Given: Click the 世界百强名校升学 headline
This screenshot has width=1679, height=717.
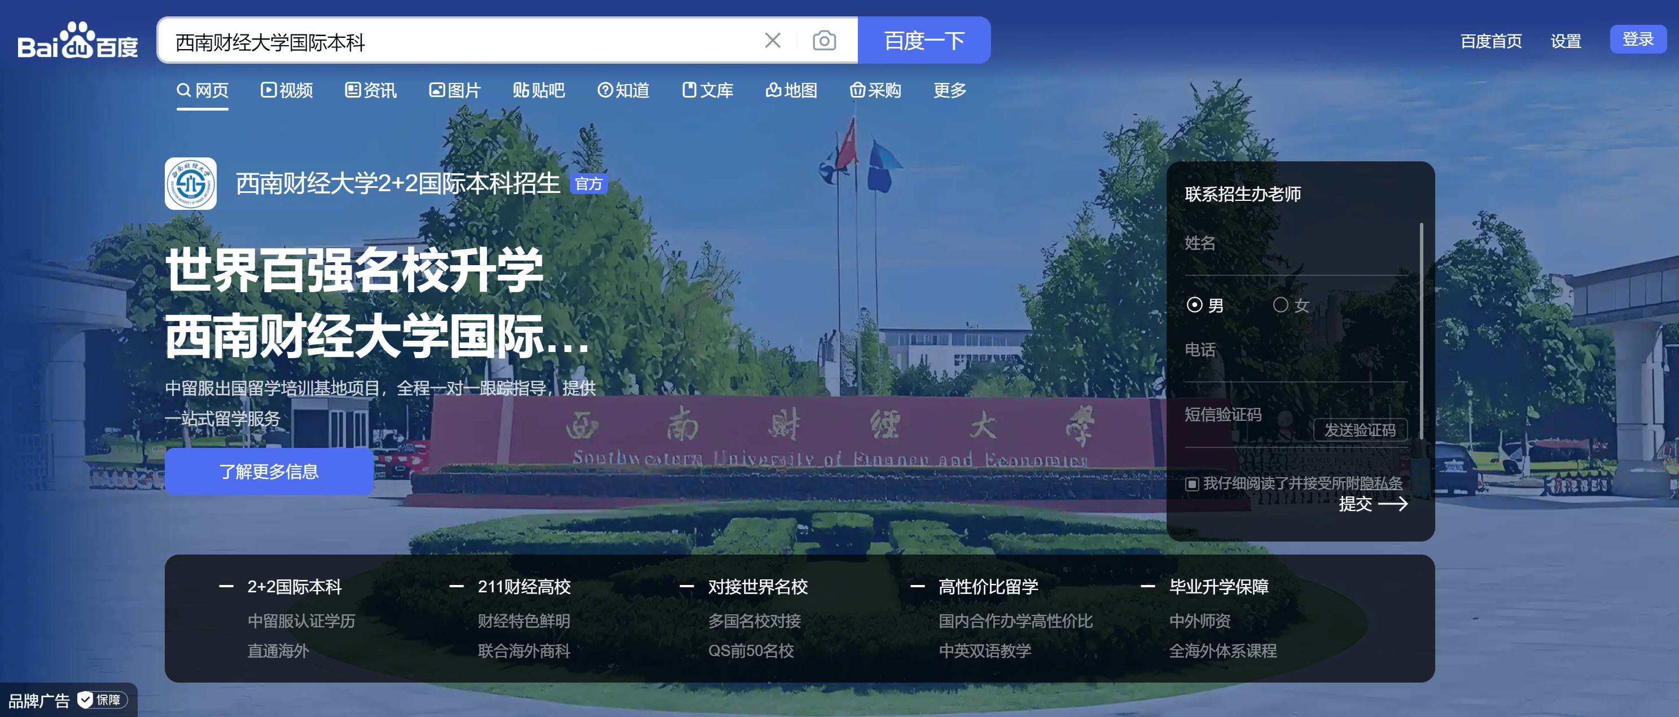Looking at the screenshot, I should (x=354, y=271).
